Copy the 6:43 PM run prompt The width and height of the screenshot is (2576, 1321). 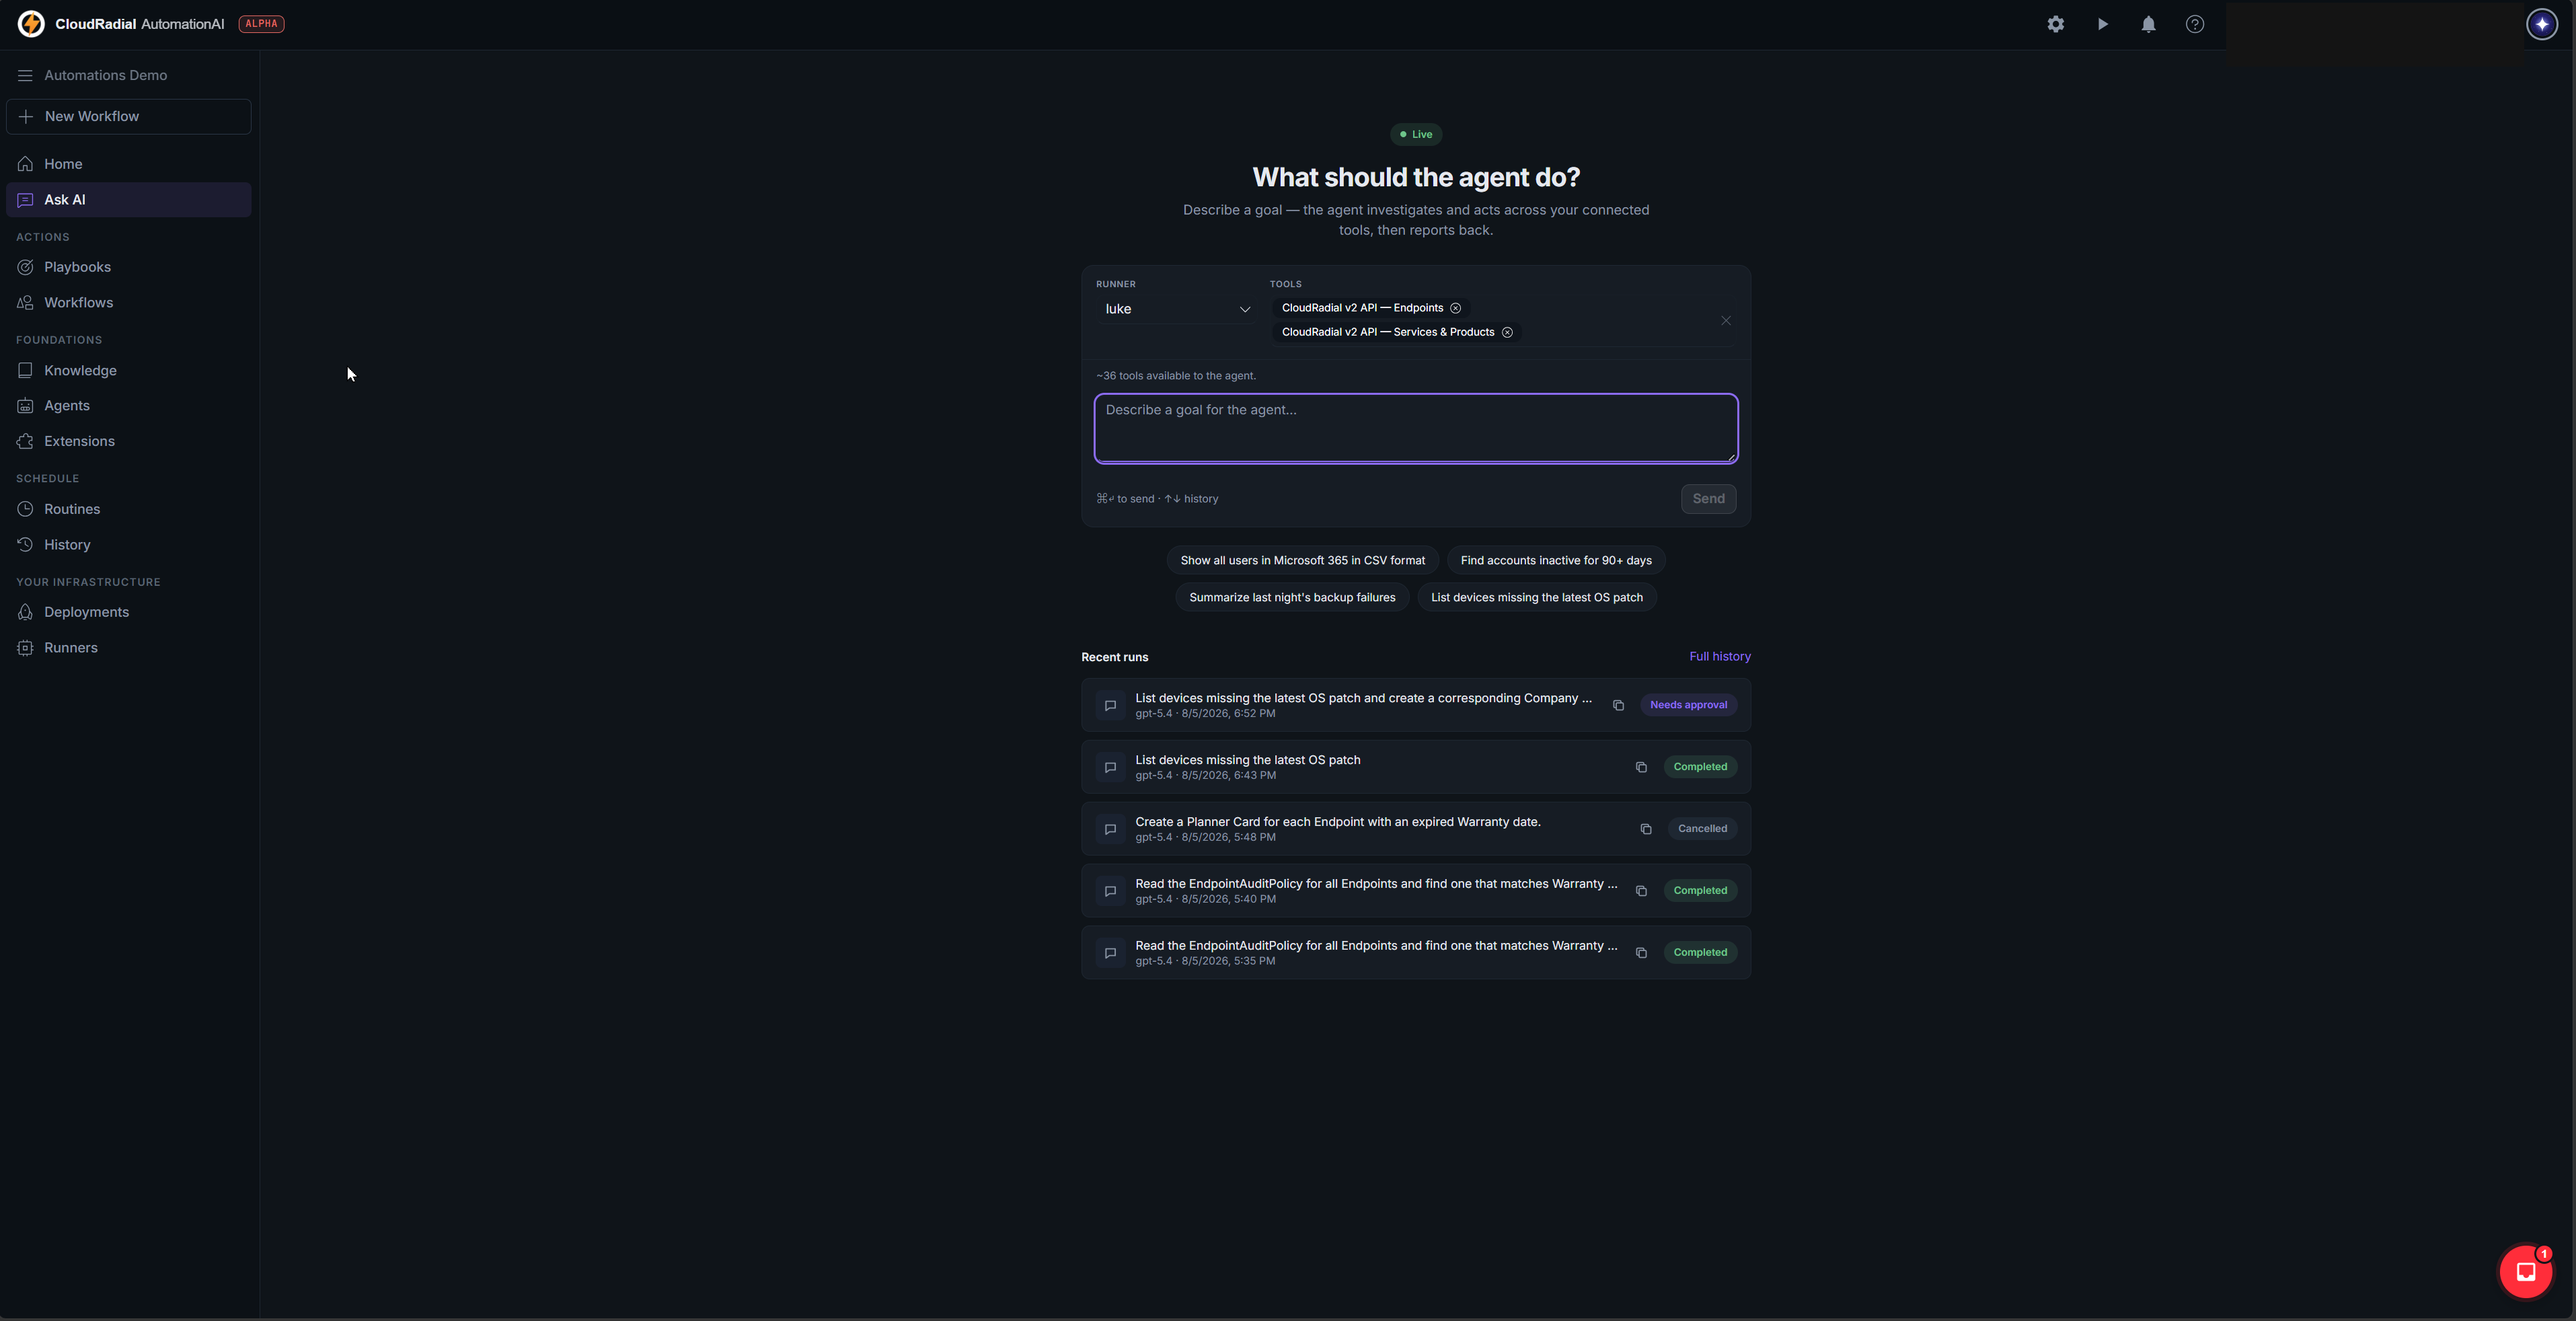1641,767
